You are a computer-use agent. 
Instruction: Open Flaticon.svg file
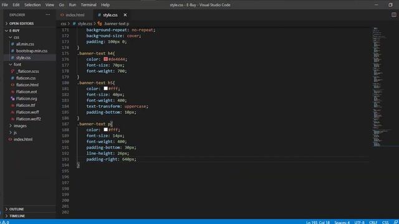pyautogui.click(x=26, y=98)
